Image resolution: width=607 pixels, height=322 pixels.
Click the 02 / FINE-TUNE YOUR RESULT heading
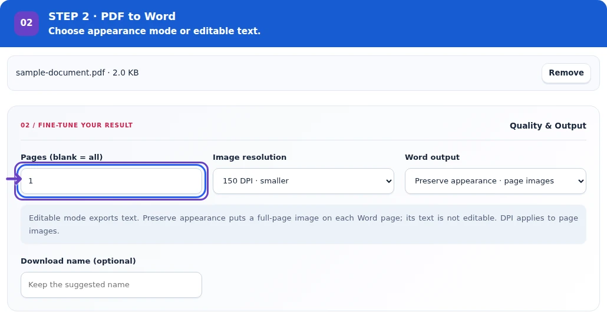77,125
